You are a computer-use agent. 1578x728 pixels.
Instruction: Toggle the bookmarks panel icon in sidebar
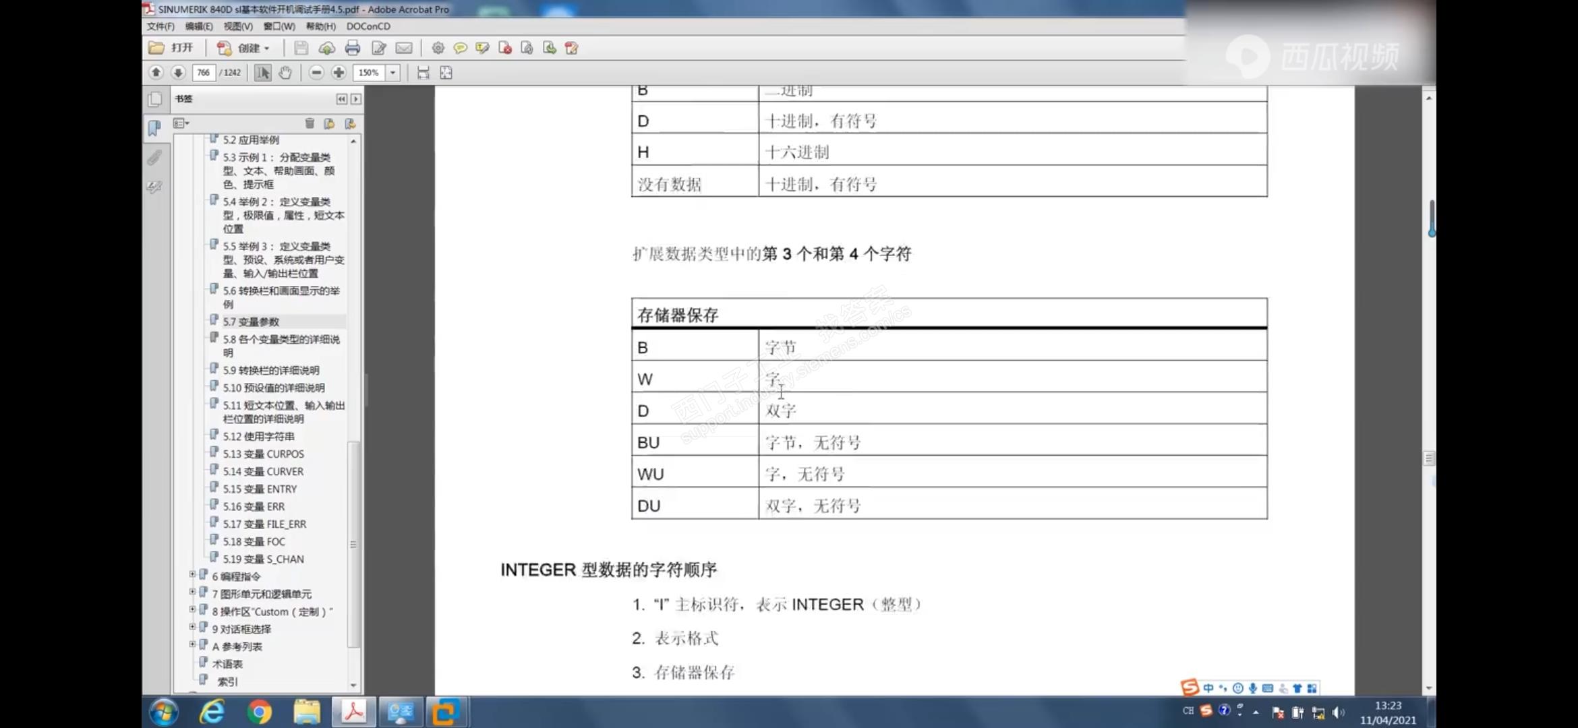pos(154,128)
